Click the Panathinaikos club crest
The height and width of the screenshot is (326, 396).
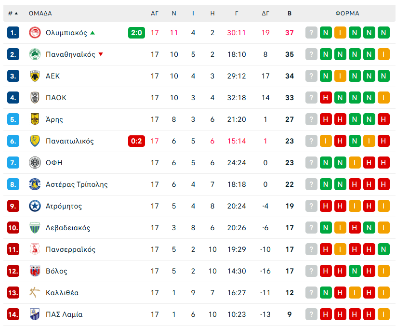point(35,54)
